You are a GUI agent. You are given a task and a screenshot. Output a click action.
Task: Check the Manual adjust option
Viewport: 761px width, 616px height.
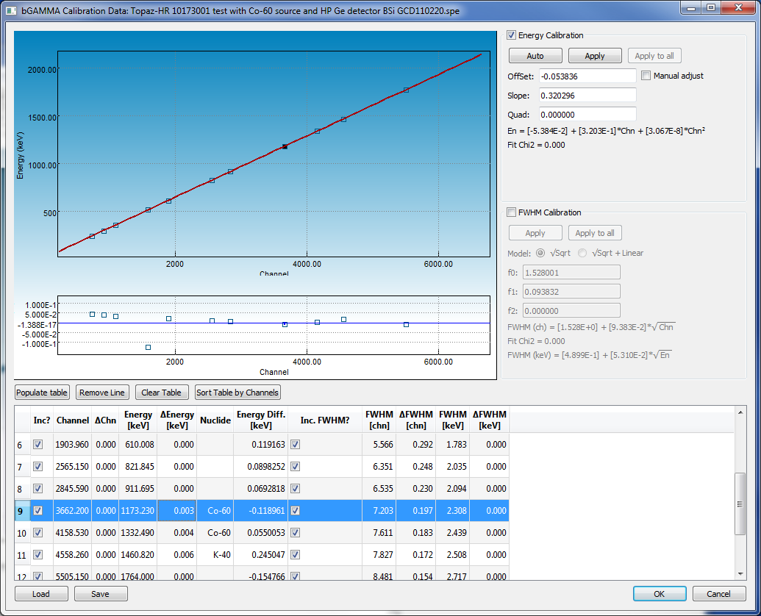click(x=646, y=76)
